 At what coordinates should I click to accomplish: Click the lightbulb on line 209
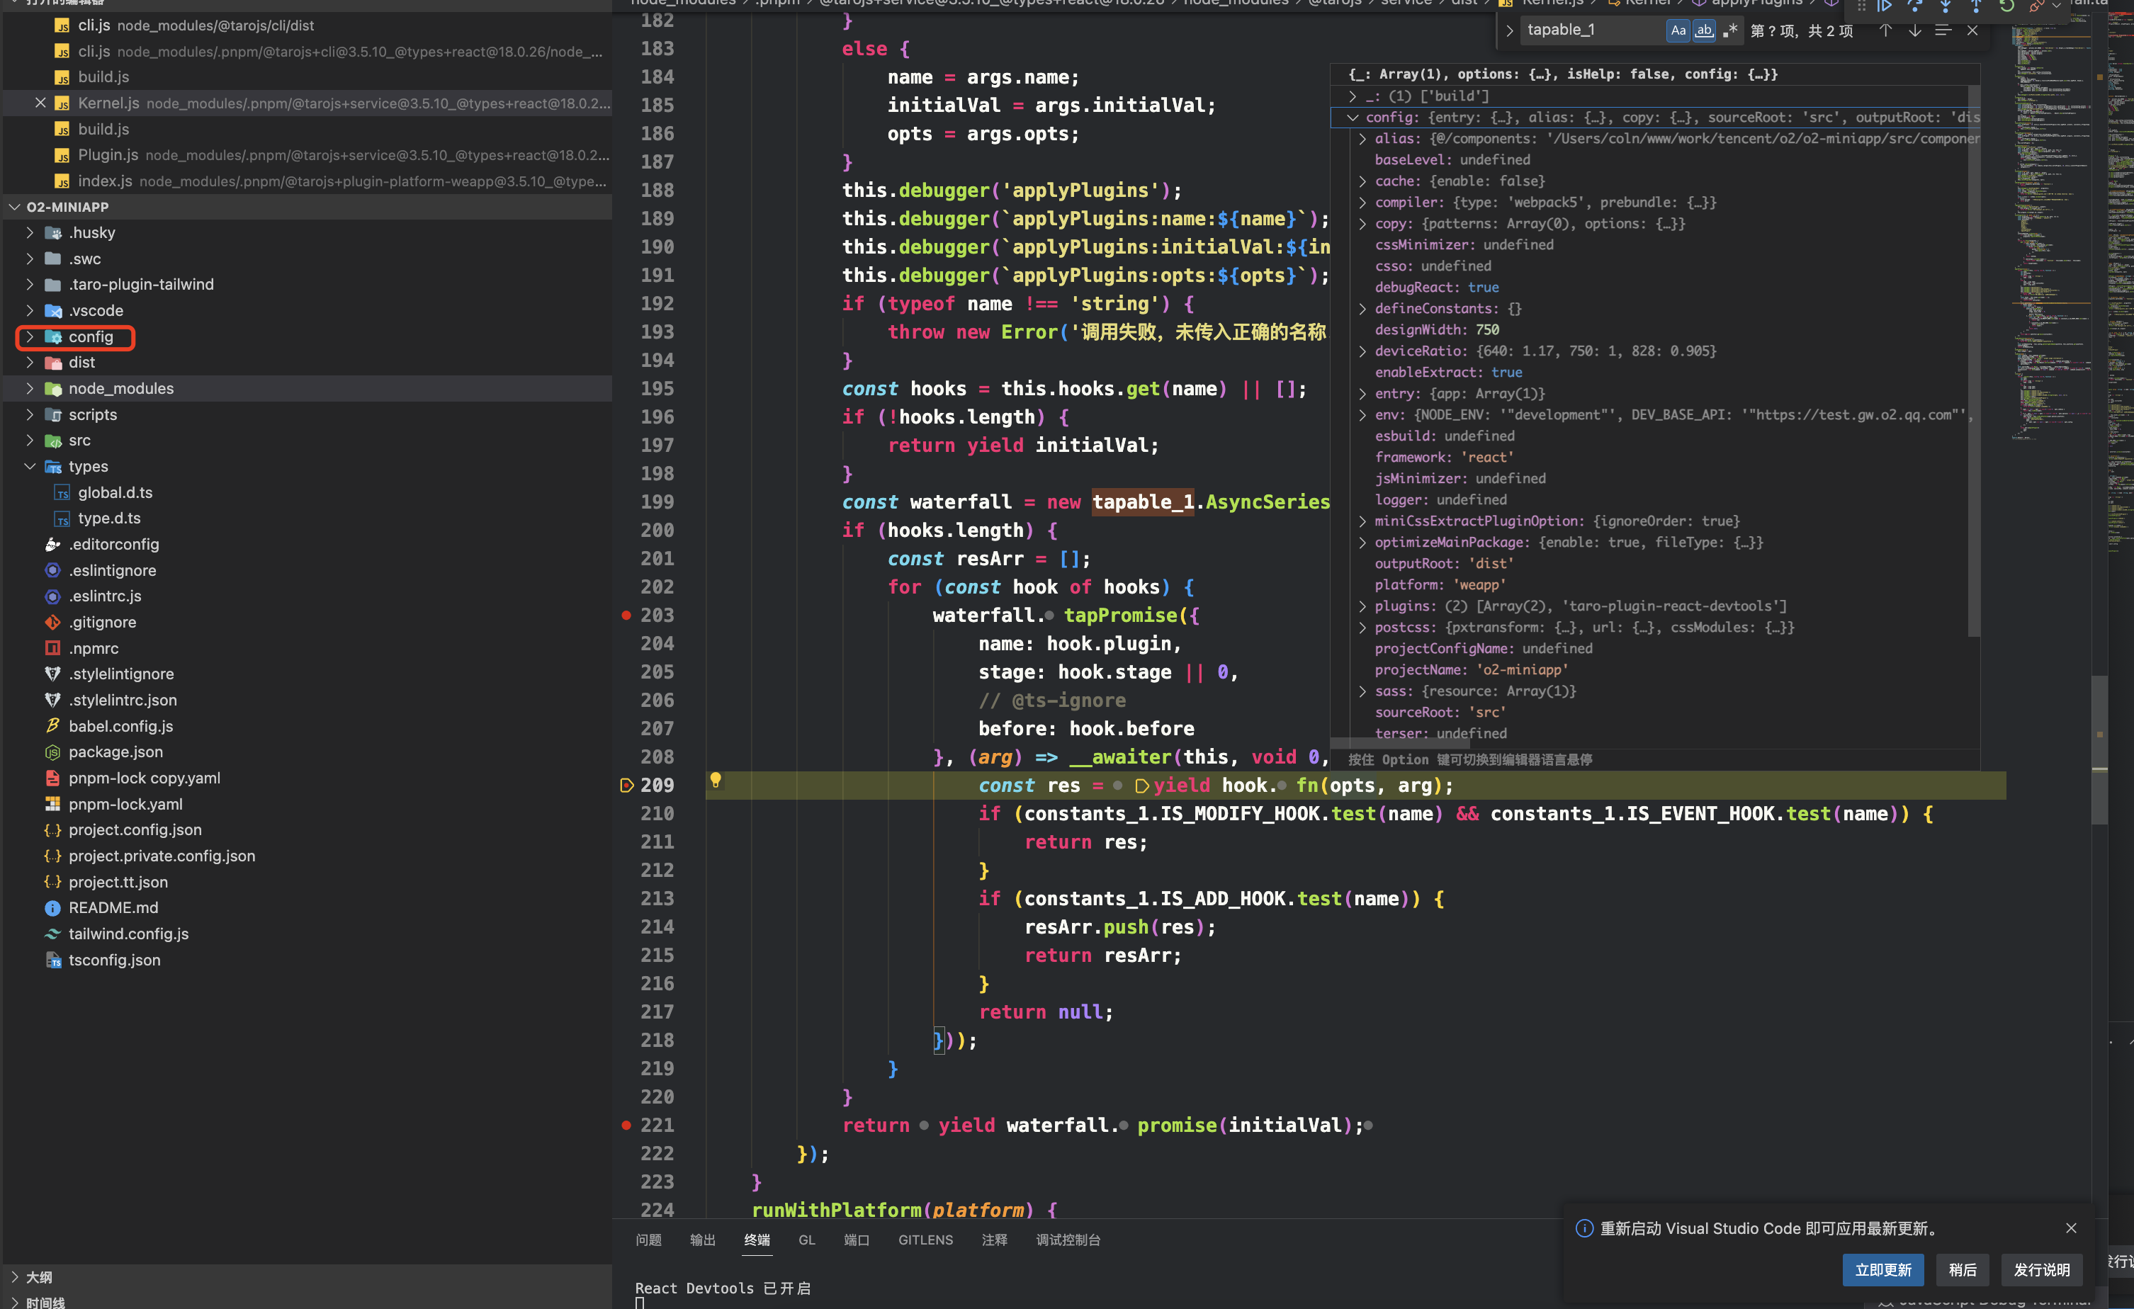pos(716,780)
